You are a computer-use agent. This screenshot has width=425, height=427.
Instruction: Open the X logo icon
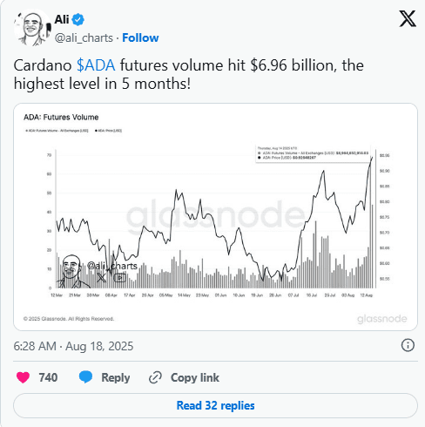click(x=408, y=18)
